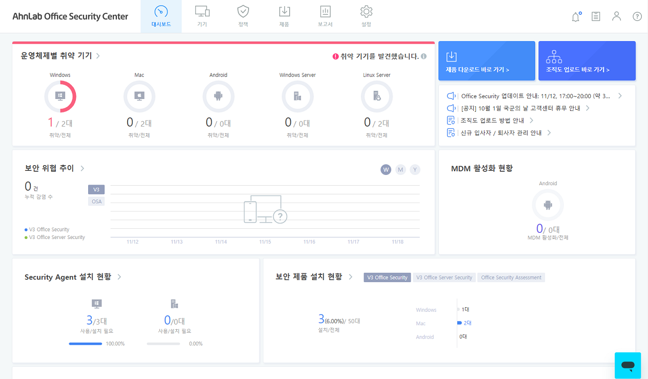The height and width of the screenshot is (379, 648).
Task: Click the red warning exclamation icon
Action: tap(335, 56)
